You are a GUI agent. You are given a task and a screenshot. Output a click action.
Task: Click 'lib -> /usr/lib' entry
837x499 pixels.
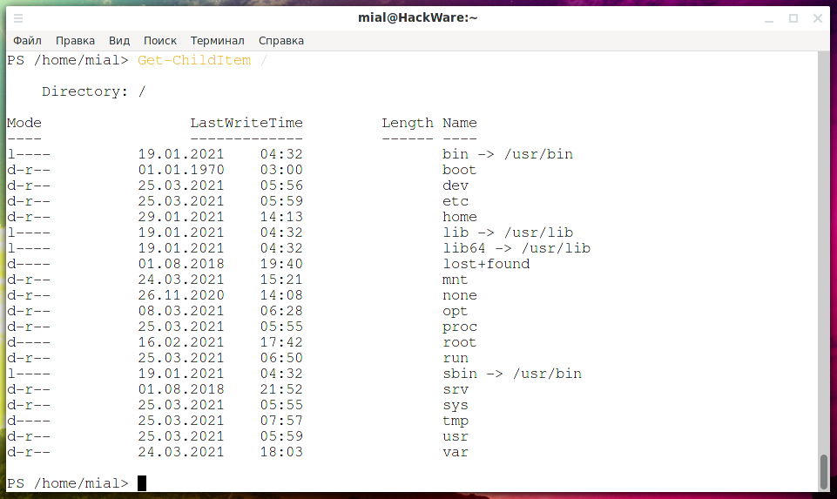pyautogui.click(x=508, y=233)
